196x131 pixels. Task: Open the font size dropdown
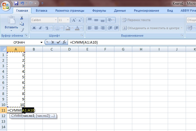tap(68, 20)
